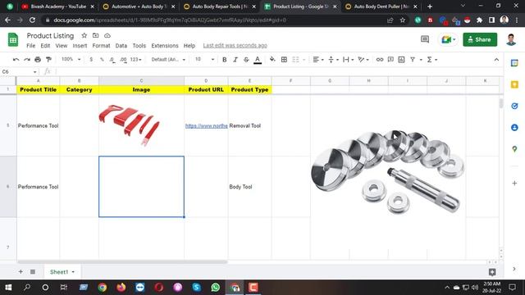Screen dimensions: 525x295
Task: Open the northerntool product URL link
Action: 206,125
